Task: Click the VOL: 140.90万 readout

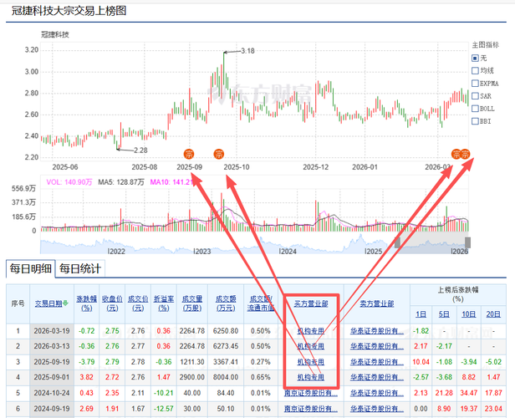Action: tap(69, 182)
